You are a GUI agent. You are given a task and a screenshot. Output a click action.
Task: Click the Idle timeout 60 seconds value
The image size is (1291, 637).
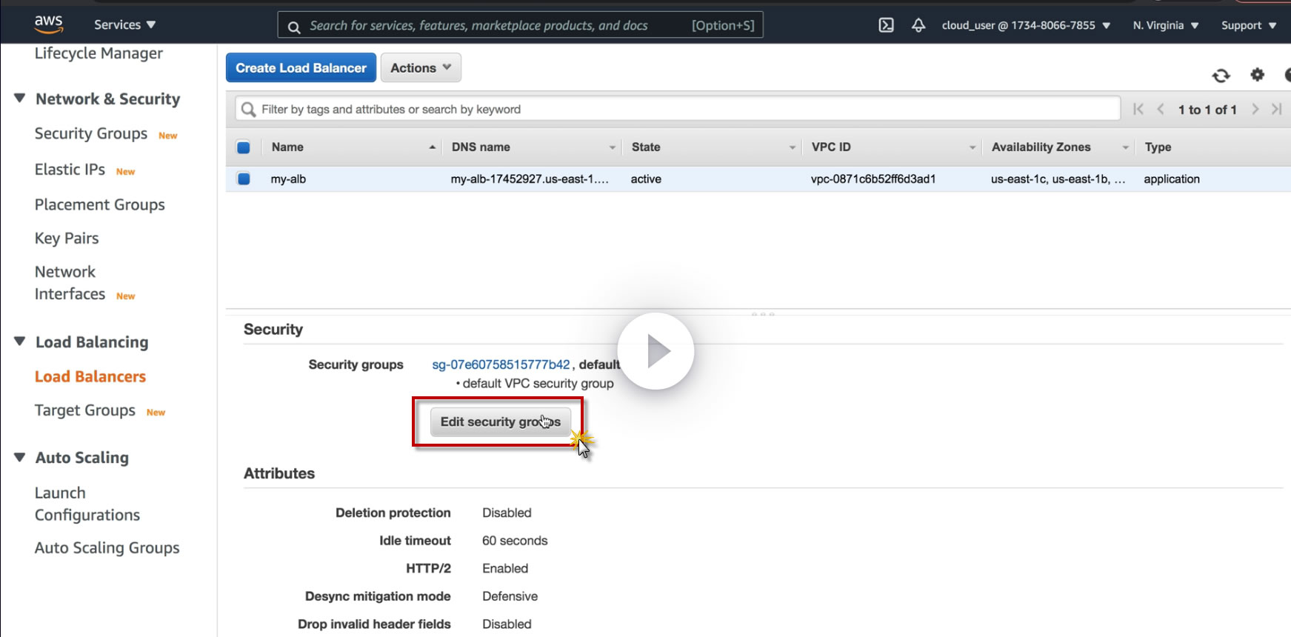click(515, 541)
